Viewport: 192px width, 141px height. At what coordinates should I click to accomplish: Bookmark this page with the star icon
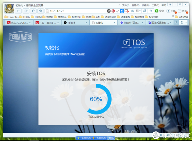(41, 11)
